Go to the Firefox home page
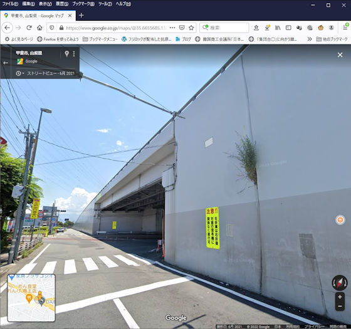The image size is (351, 329). [39, 28]
